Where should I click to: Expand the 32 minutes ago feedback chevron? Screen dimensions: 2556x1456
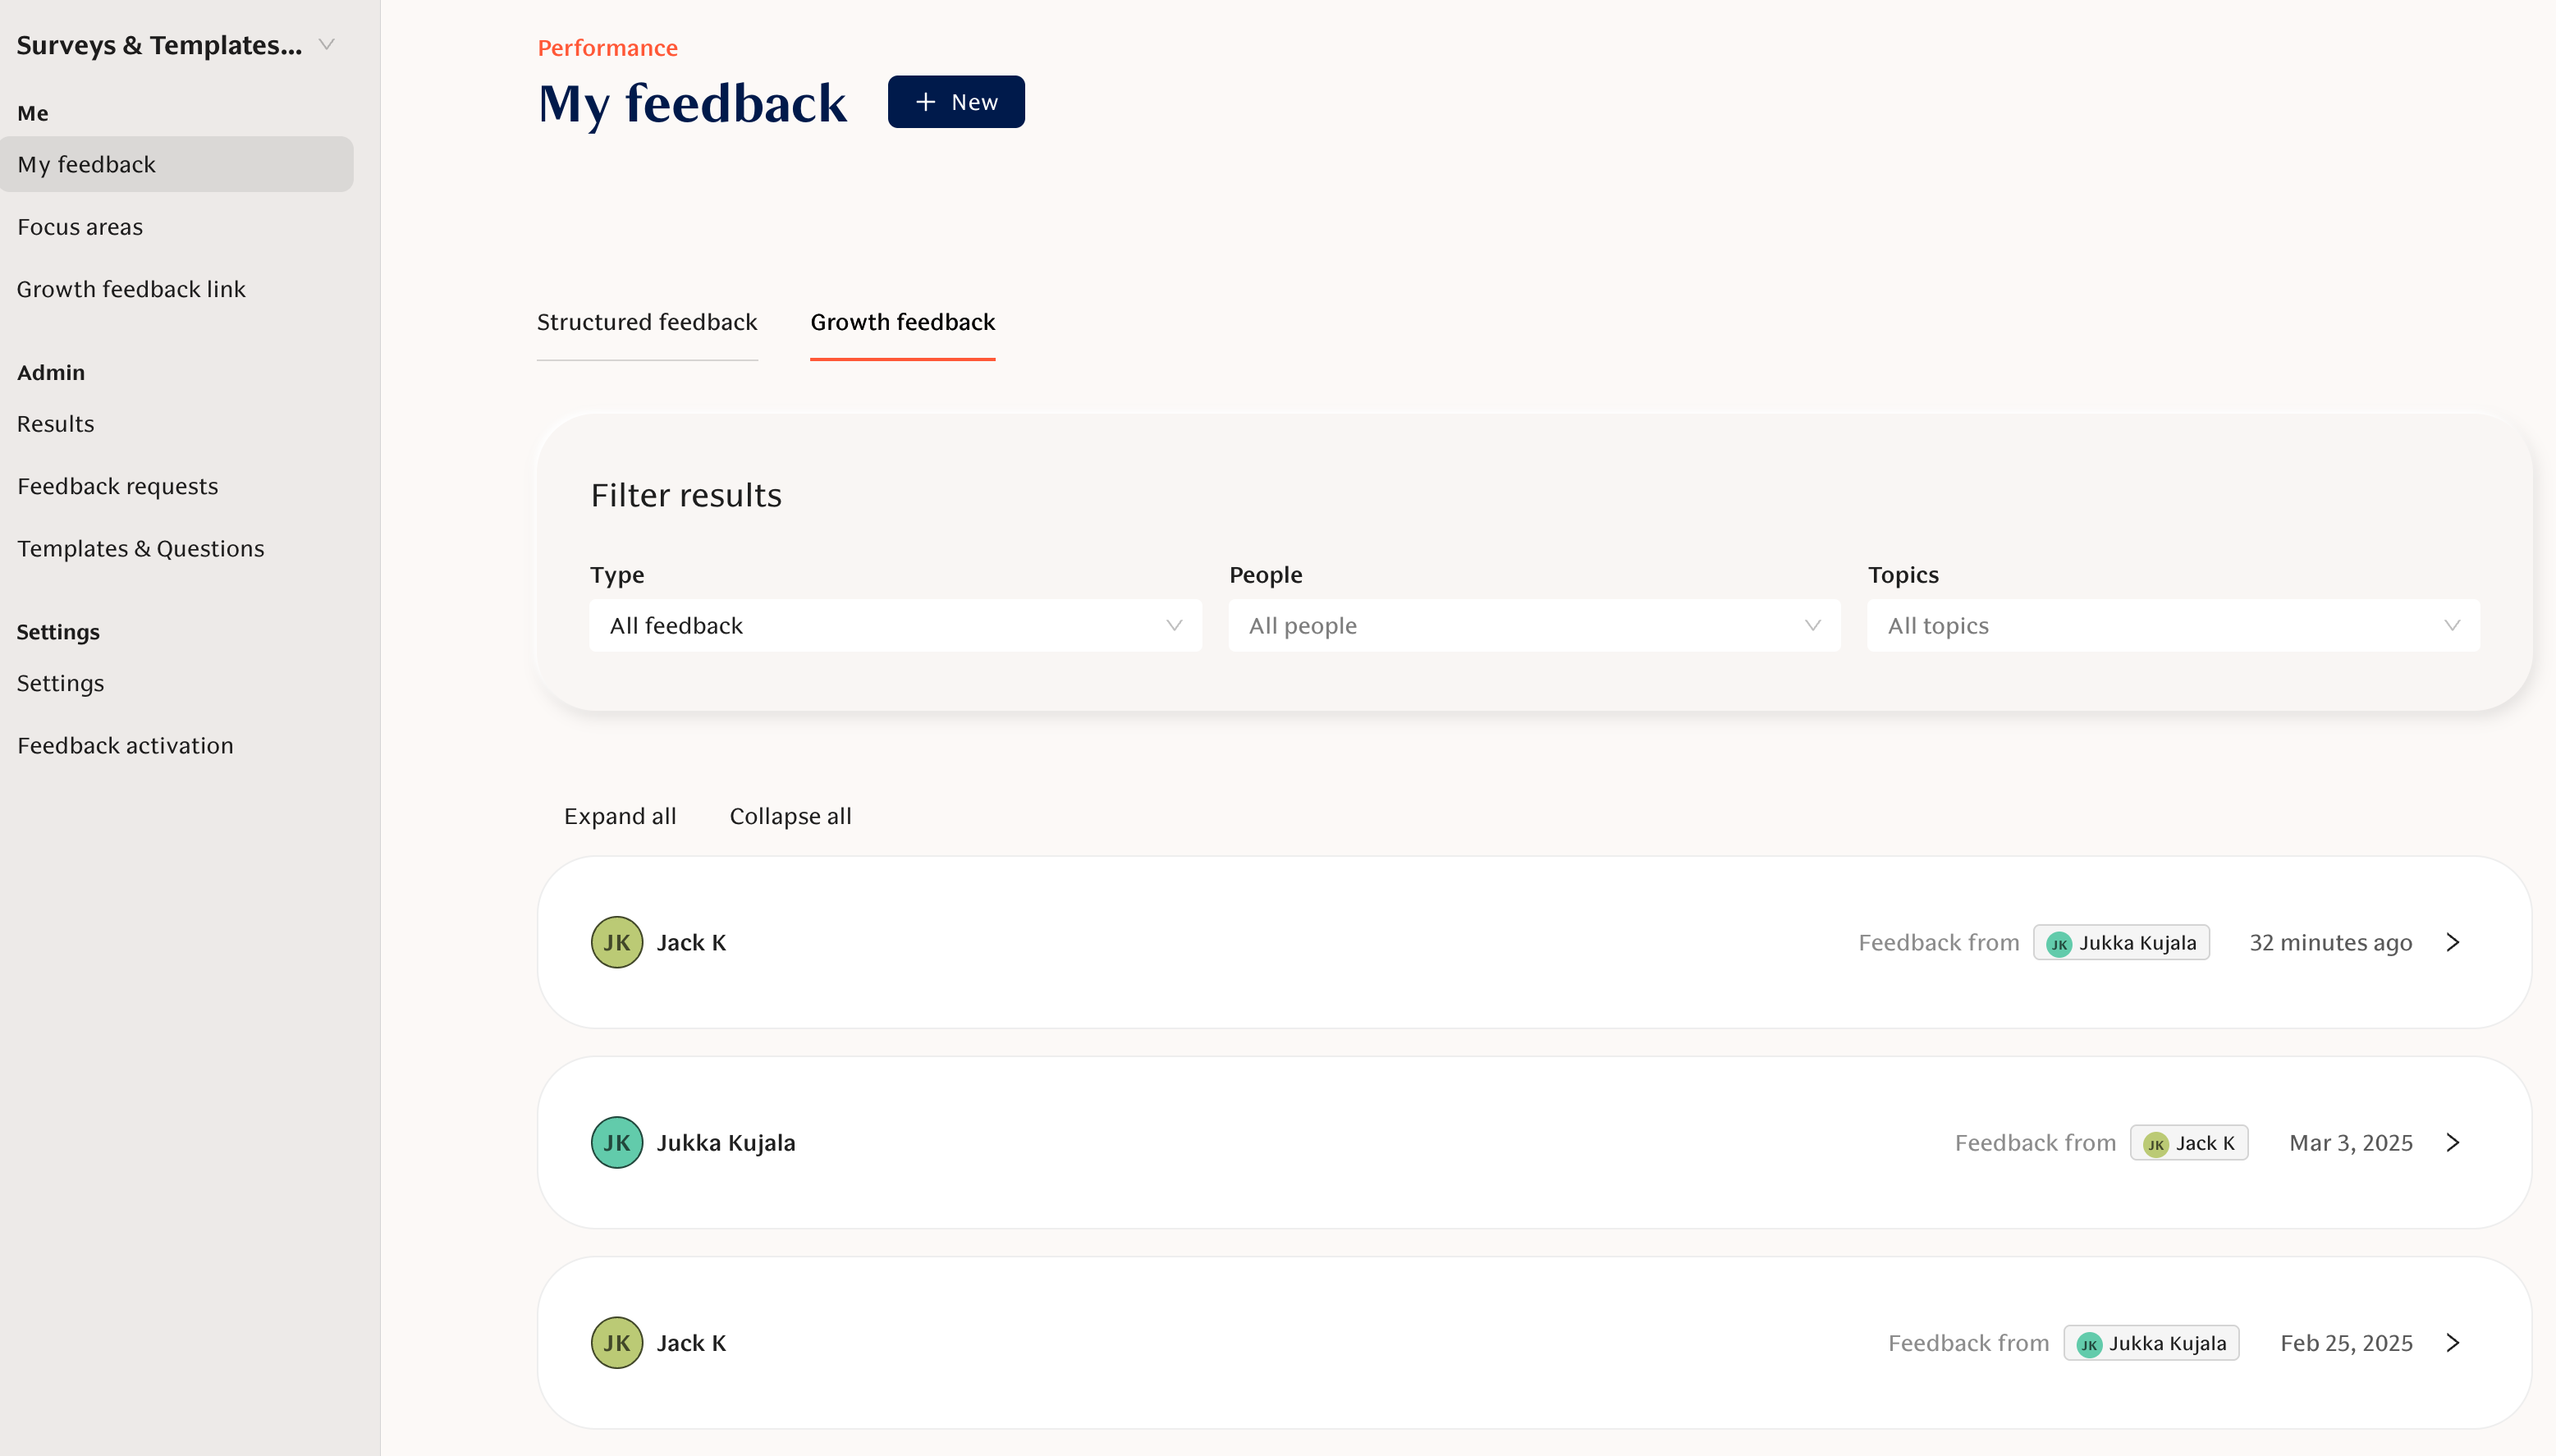[2452, 943]
